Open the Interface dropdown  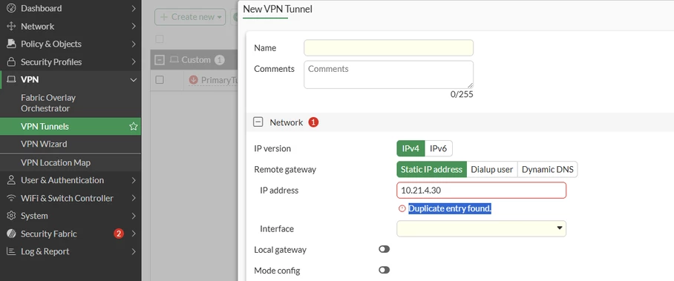(482, 228)
